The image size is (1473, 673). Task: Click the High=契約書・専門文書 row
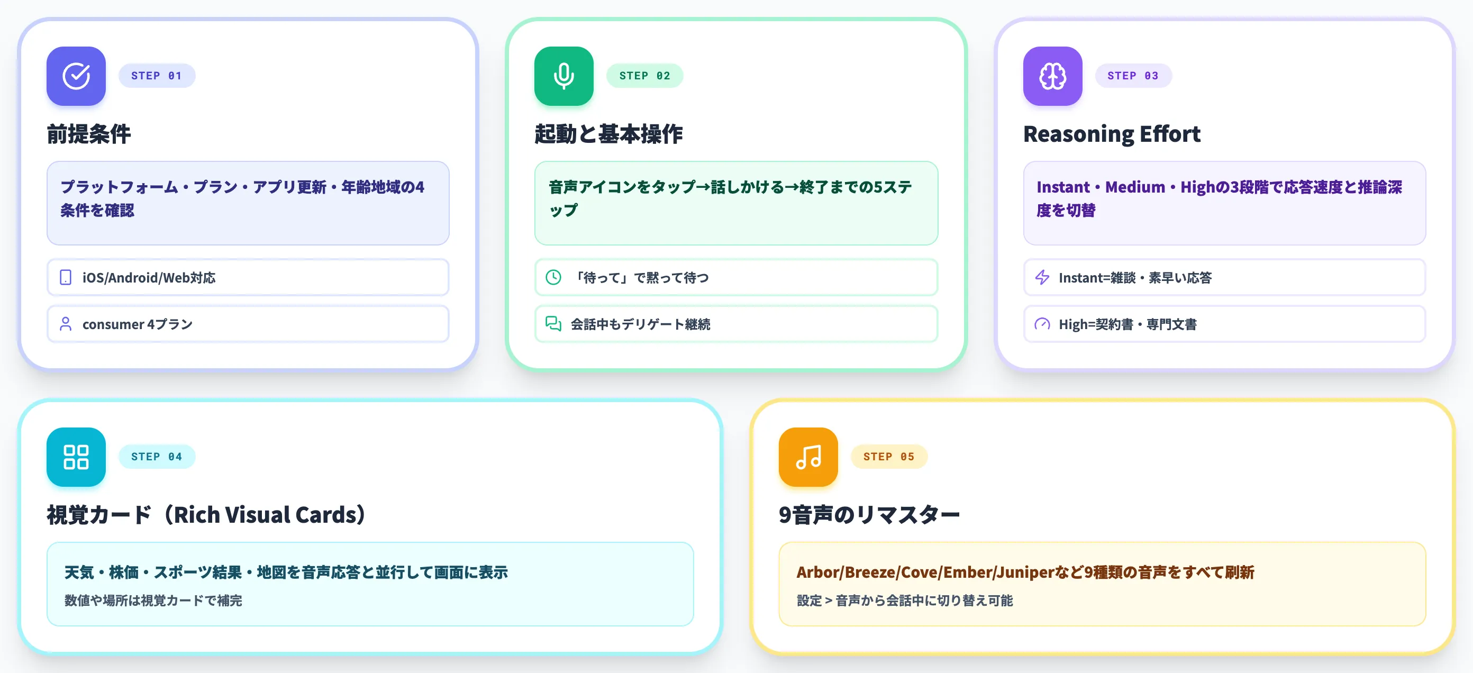[1224, 324]
